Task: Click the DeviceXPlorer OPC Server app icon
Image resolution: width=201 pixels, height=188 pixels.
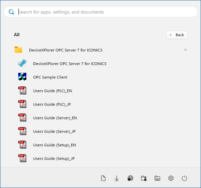Action: tap(22, 63)
